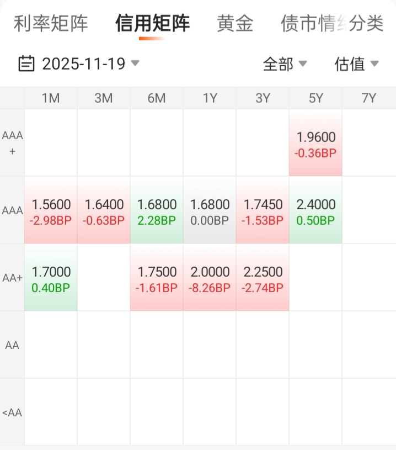Viewport: 396px width, 450px height.
Task: Open the AA+ 1Y cell with -8.26BP
Action: (x=210, y=278)
